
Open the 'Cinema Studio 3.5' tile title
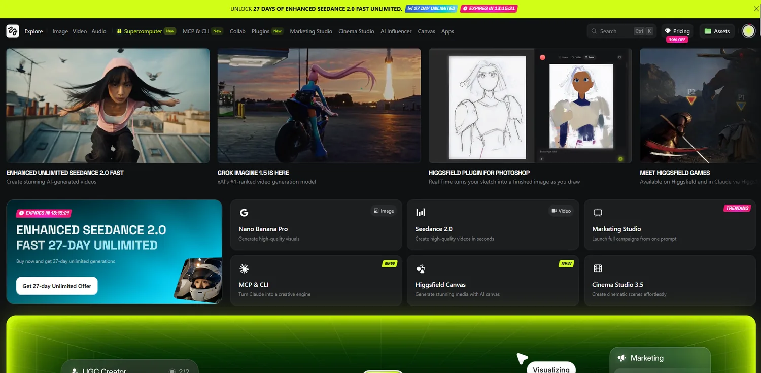617,285
